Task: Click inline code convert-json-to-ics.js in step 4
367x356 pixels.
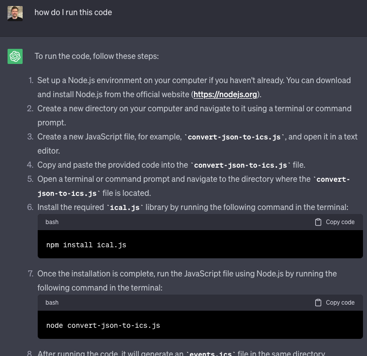Action: [240, 165]
